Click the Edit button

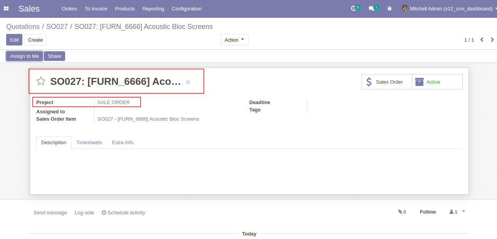pyautogui.click(x=14, y=40)
